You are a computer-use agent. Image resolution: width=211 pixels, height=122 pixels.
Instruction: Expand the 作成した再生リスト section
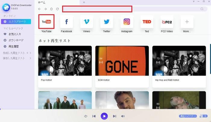30,53
